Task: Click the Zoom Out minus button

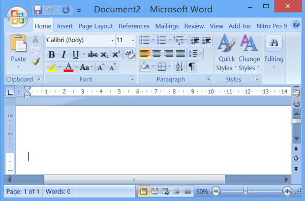Action: coord(216,191)
